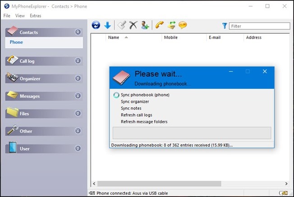The width and height of the screenshot is (294, 197).
Task: Click the scroll left arrow
Action: (x=94, y=183)
